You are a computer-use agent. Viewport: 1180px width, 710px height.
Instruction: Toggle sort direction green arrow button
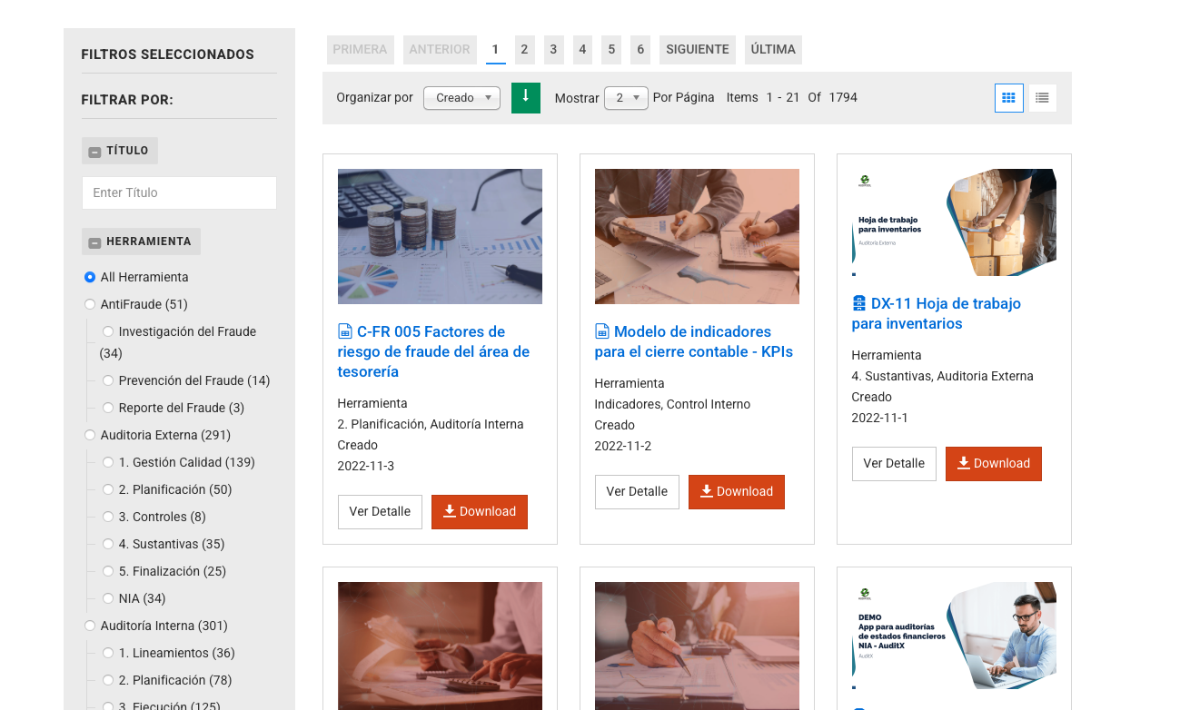point(525,98)
